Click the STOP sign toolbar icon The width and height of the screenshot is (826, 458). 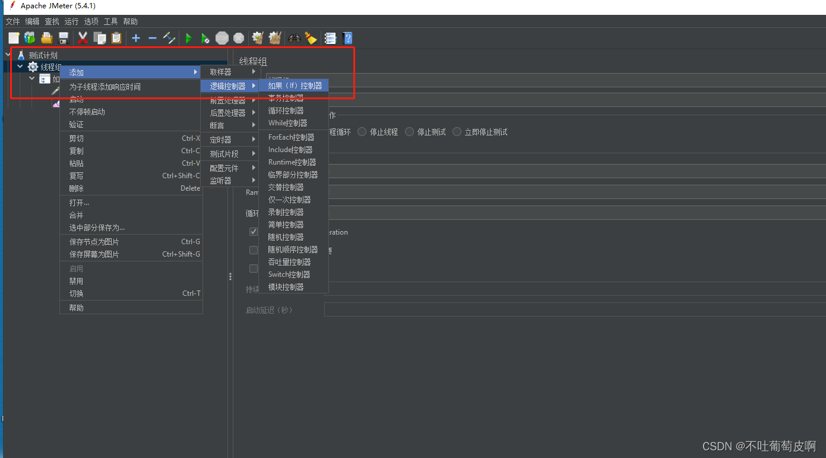(222, 38)
